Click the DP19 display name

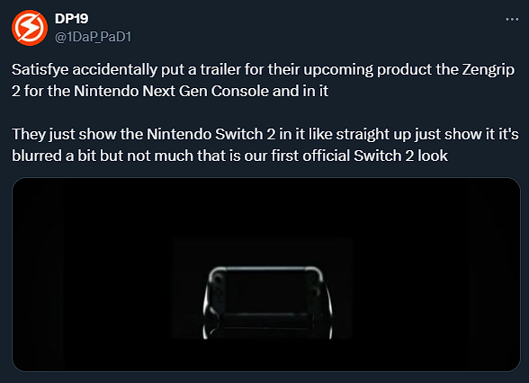pyautogui.click(x=72, y=19)
